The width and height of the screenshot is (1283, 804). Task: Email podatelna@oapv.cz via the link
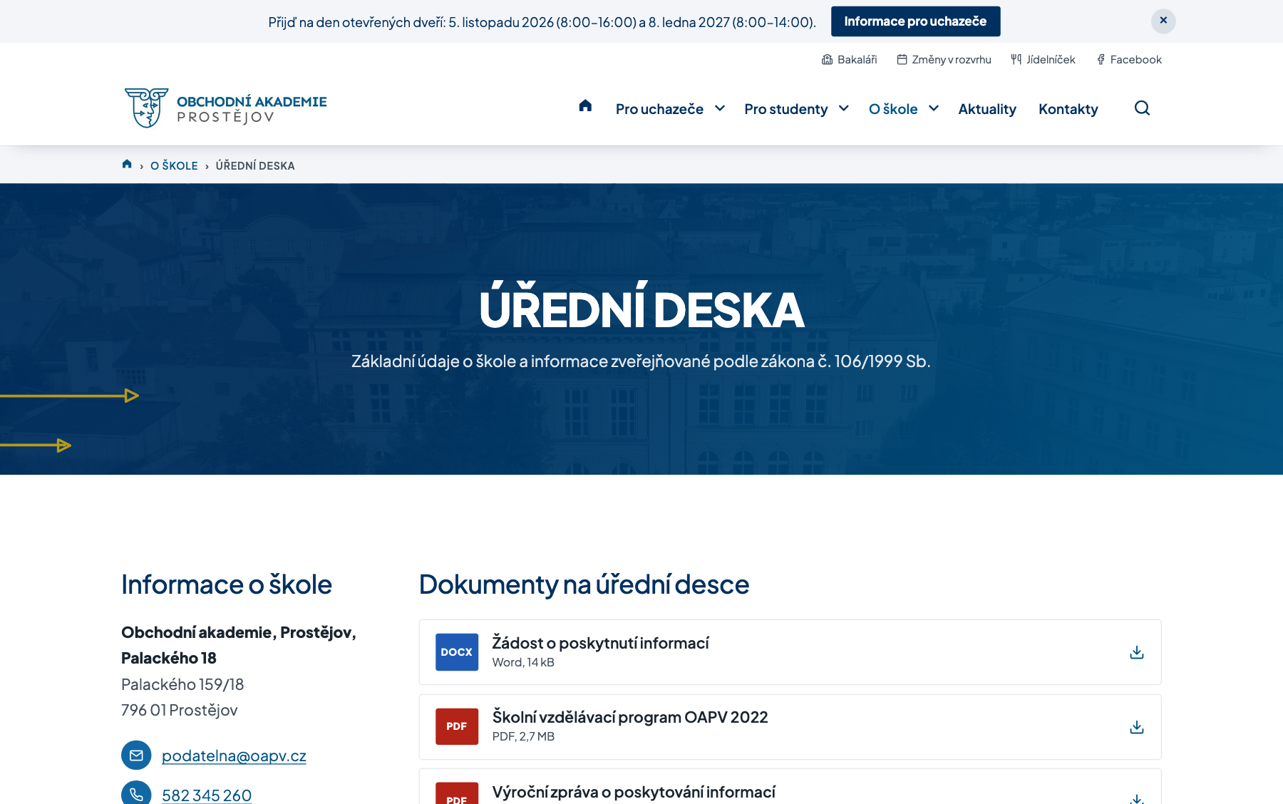click(234, 756)
